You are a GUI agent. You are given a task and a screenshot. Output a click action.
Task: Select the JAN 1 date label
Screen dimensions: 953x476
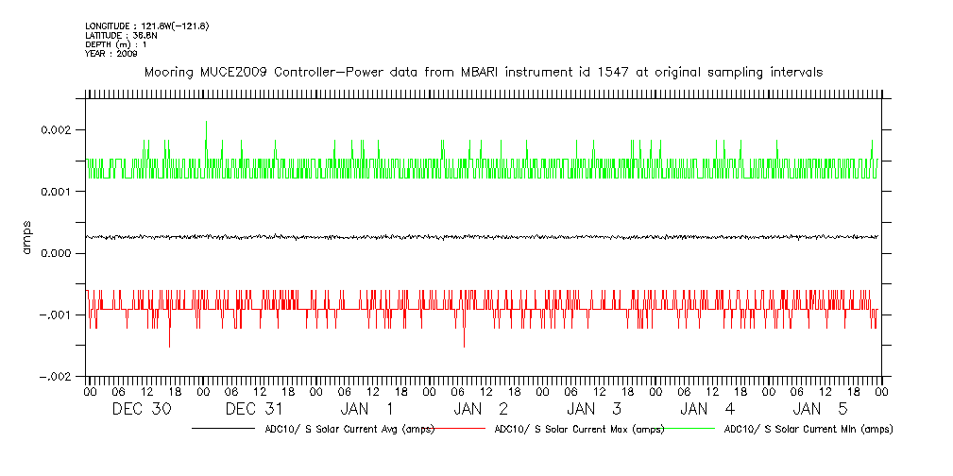click(368, 410)
